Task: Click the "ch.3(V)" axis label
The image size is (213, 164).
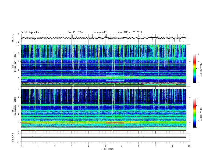Action: [x=13, y=137]
